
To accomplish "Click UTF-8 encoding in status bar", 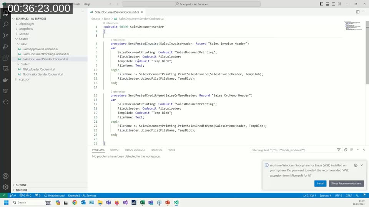I will coord(338,195).
